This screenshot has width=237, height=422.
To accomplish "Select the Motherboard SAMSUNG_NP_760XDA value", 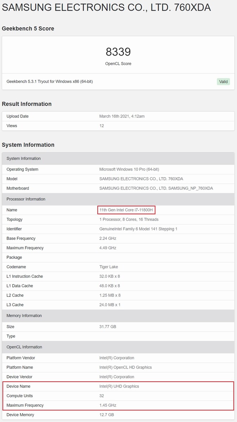I will [156, 188].
